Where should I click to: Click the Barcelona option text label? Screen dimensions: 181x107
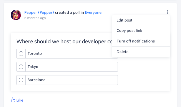37,80
